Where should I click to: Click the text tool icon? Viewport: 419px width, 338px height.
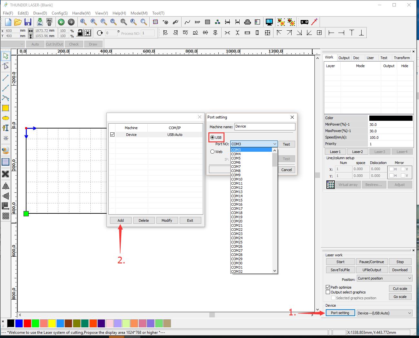tap(5, 128)
